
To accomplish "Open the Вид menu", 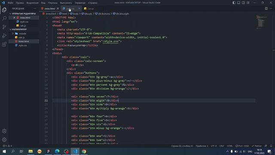I will point(43,3).
